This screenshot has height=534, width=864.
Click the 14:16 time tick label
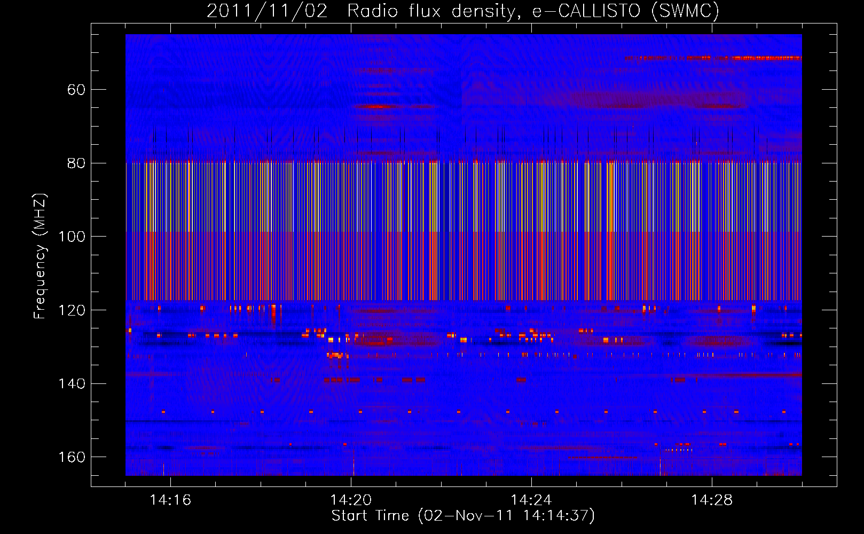click(x=170, y=500)
